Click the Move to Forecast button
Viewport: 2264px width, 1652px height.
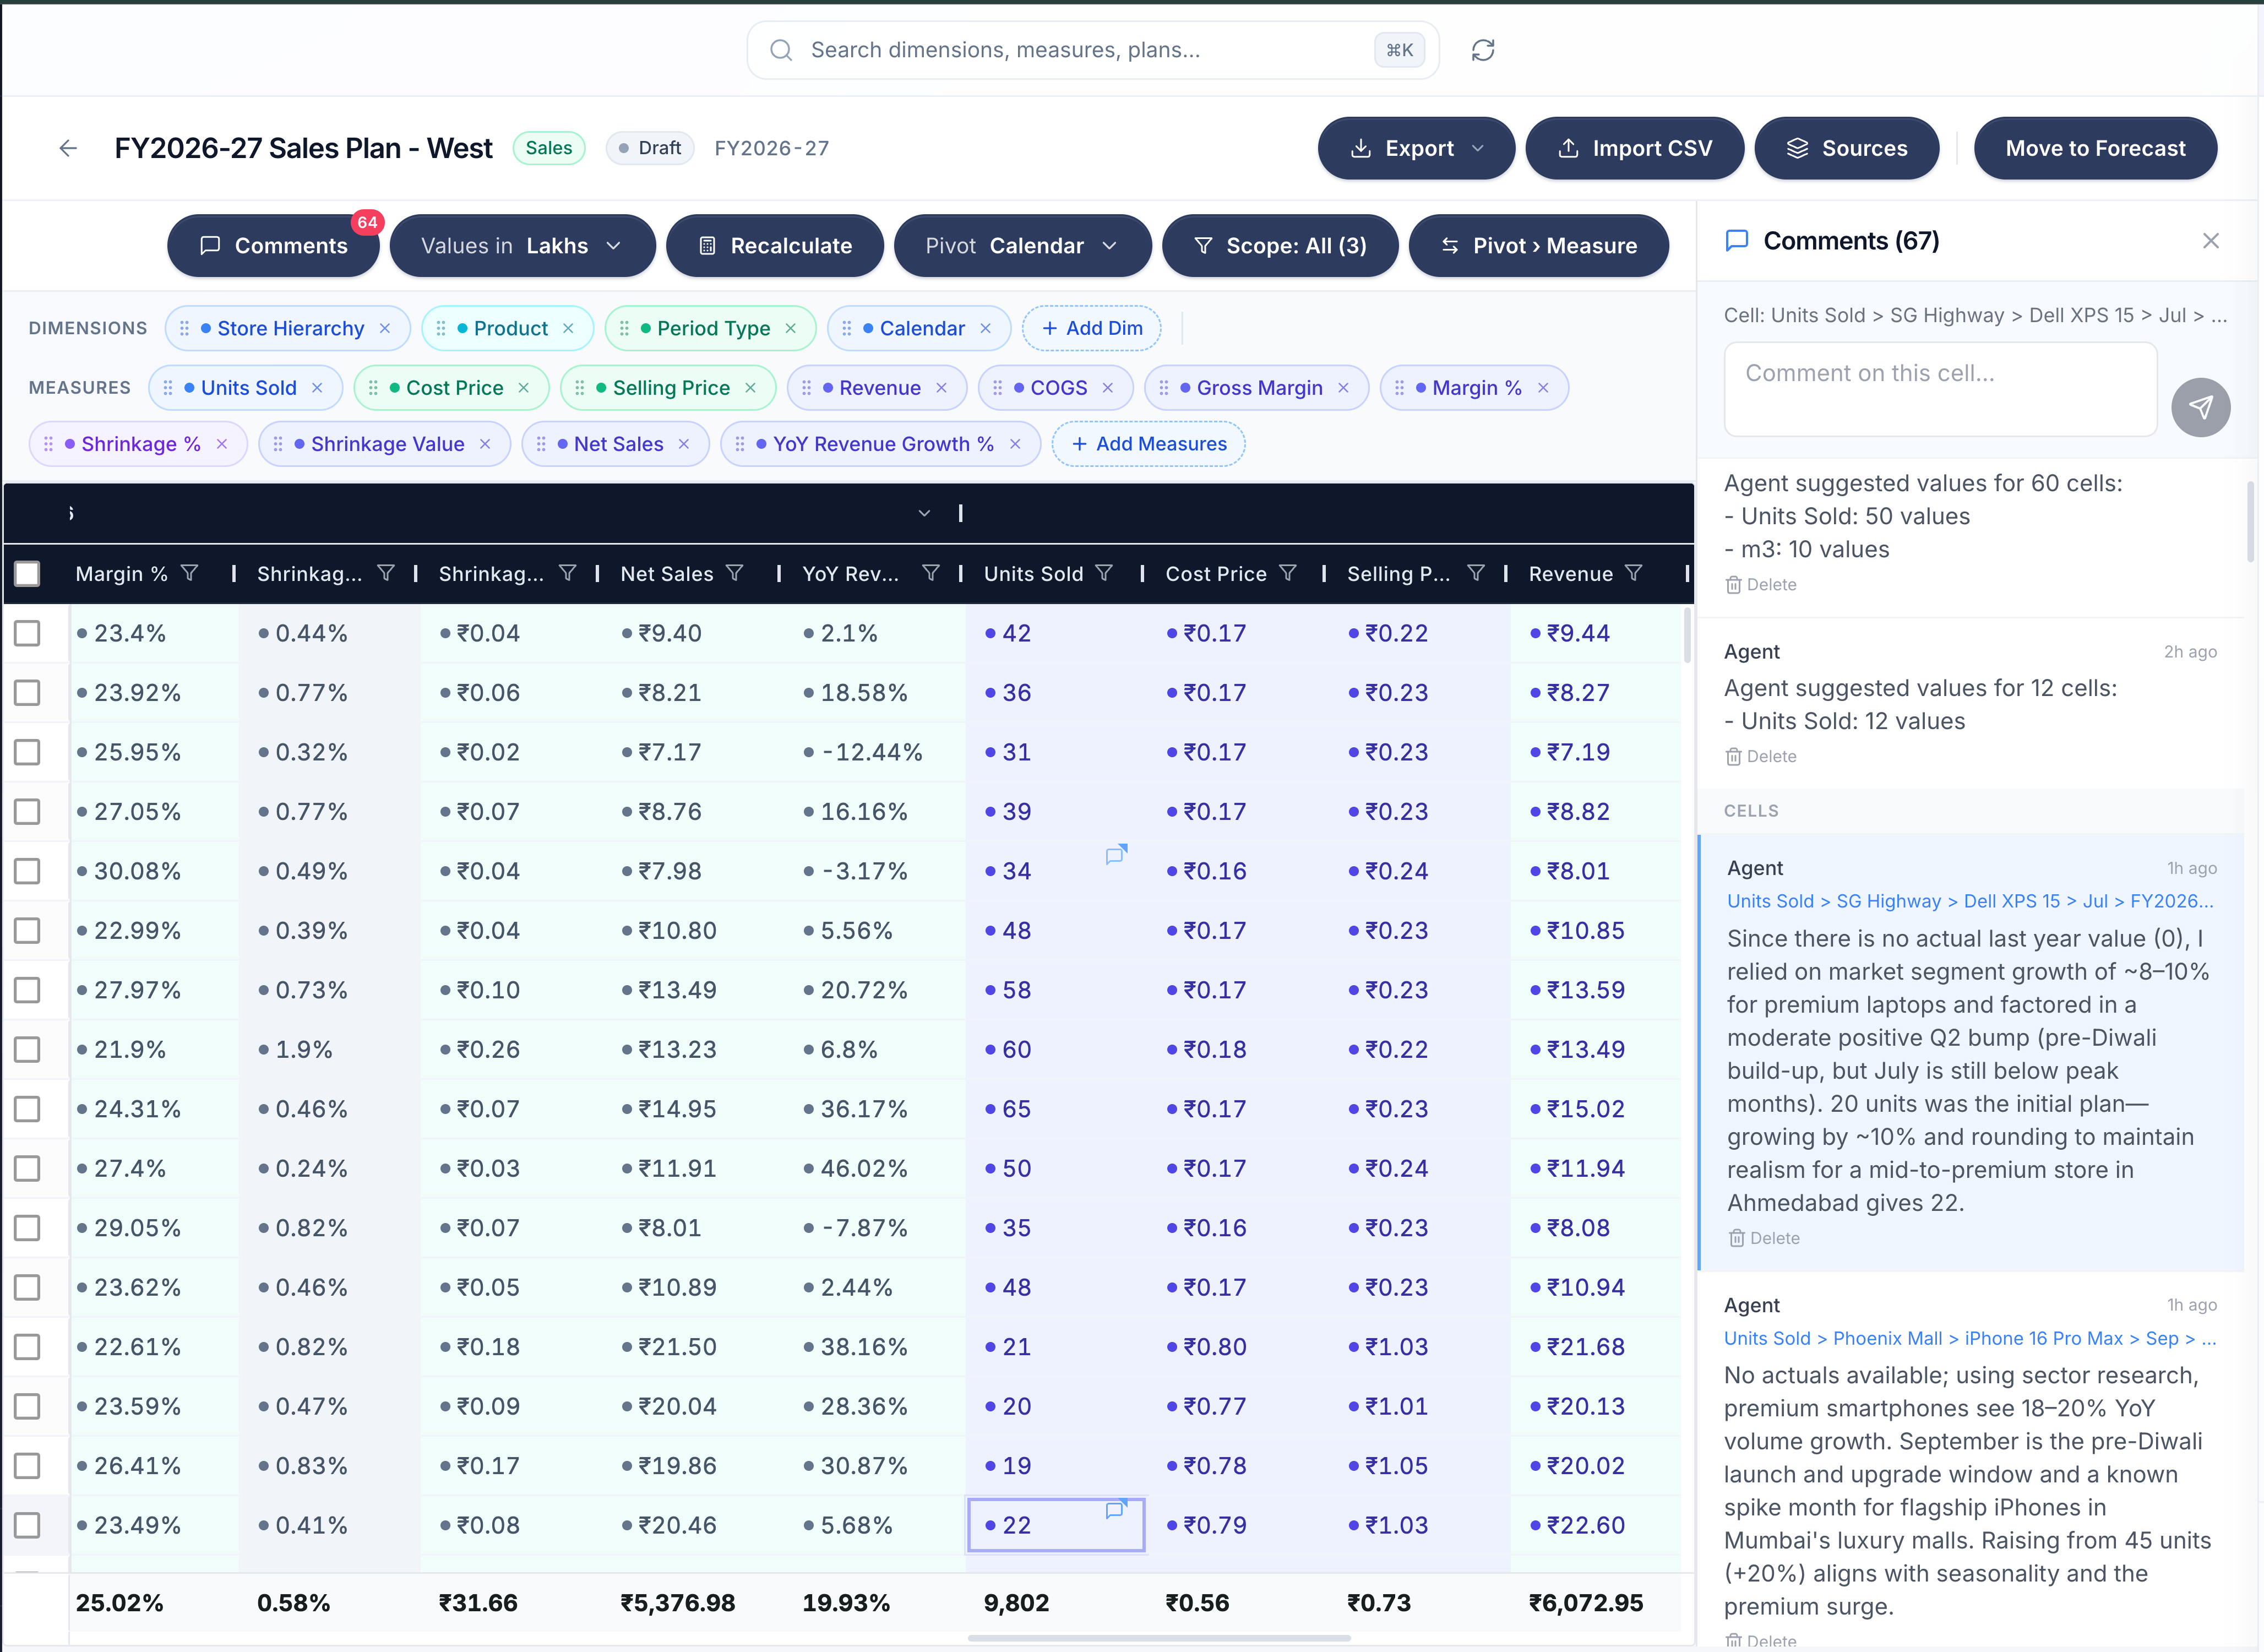coord(2095,147)
